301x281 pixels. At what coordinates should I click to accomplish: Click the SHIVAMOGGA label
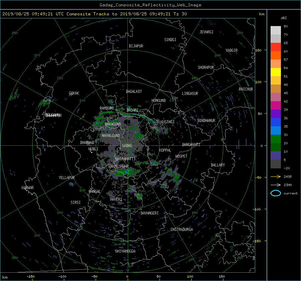(x=125, y=251)
